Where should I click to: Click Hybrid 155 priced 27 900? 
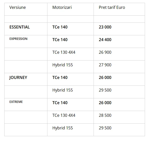point(62,65)
